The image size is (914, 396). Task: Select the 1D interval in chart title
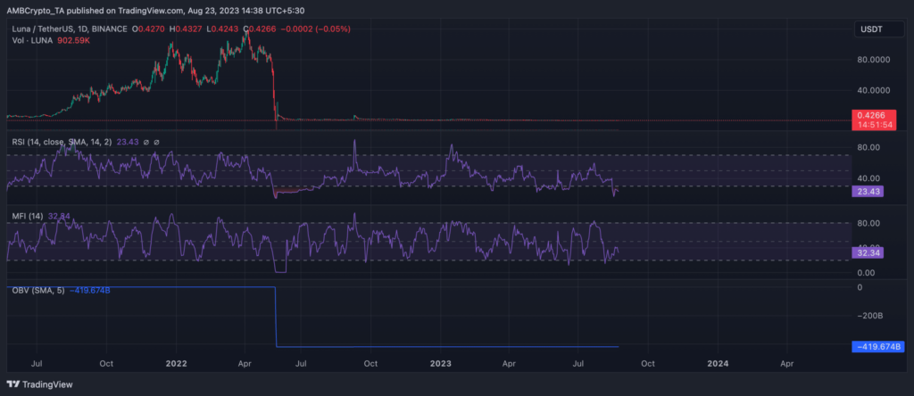pyautogui.click(x=96, y=29)
